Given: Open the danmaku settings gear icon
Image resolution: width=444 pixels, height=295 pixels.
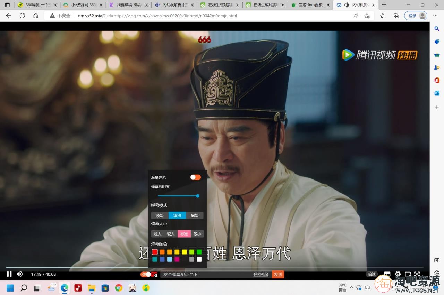Looking at the screenshot, I should coord(154,274).
